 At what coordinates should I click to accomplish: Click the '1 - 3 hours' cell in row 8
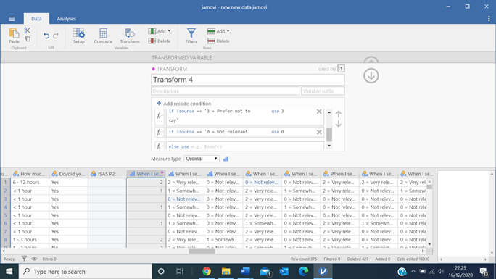pyautogui.click(x=30, y=239)
